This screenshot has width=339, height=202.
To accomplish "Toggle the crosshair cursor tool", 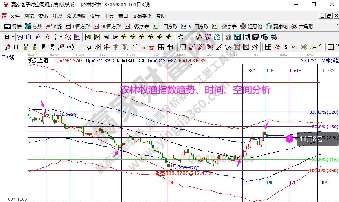I will [190, 37].
